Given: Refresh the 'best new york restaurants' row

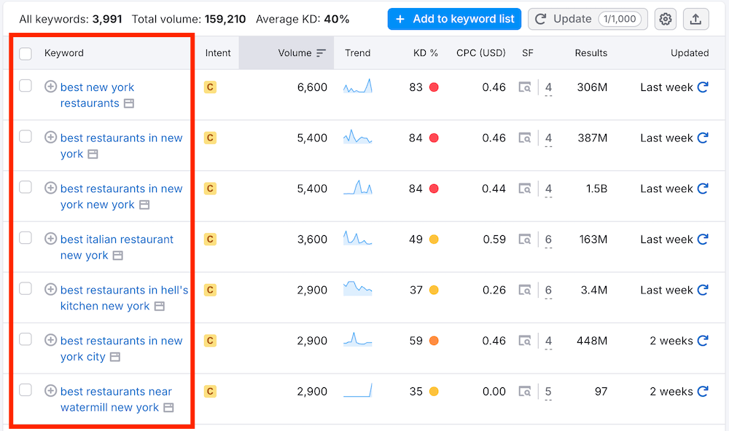Looking at the screenshot, I should coord(703,87).
